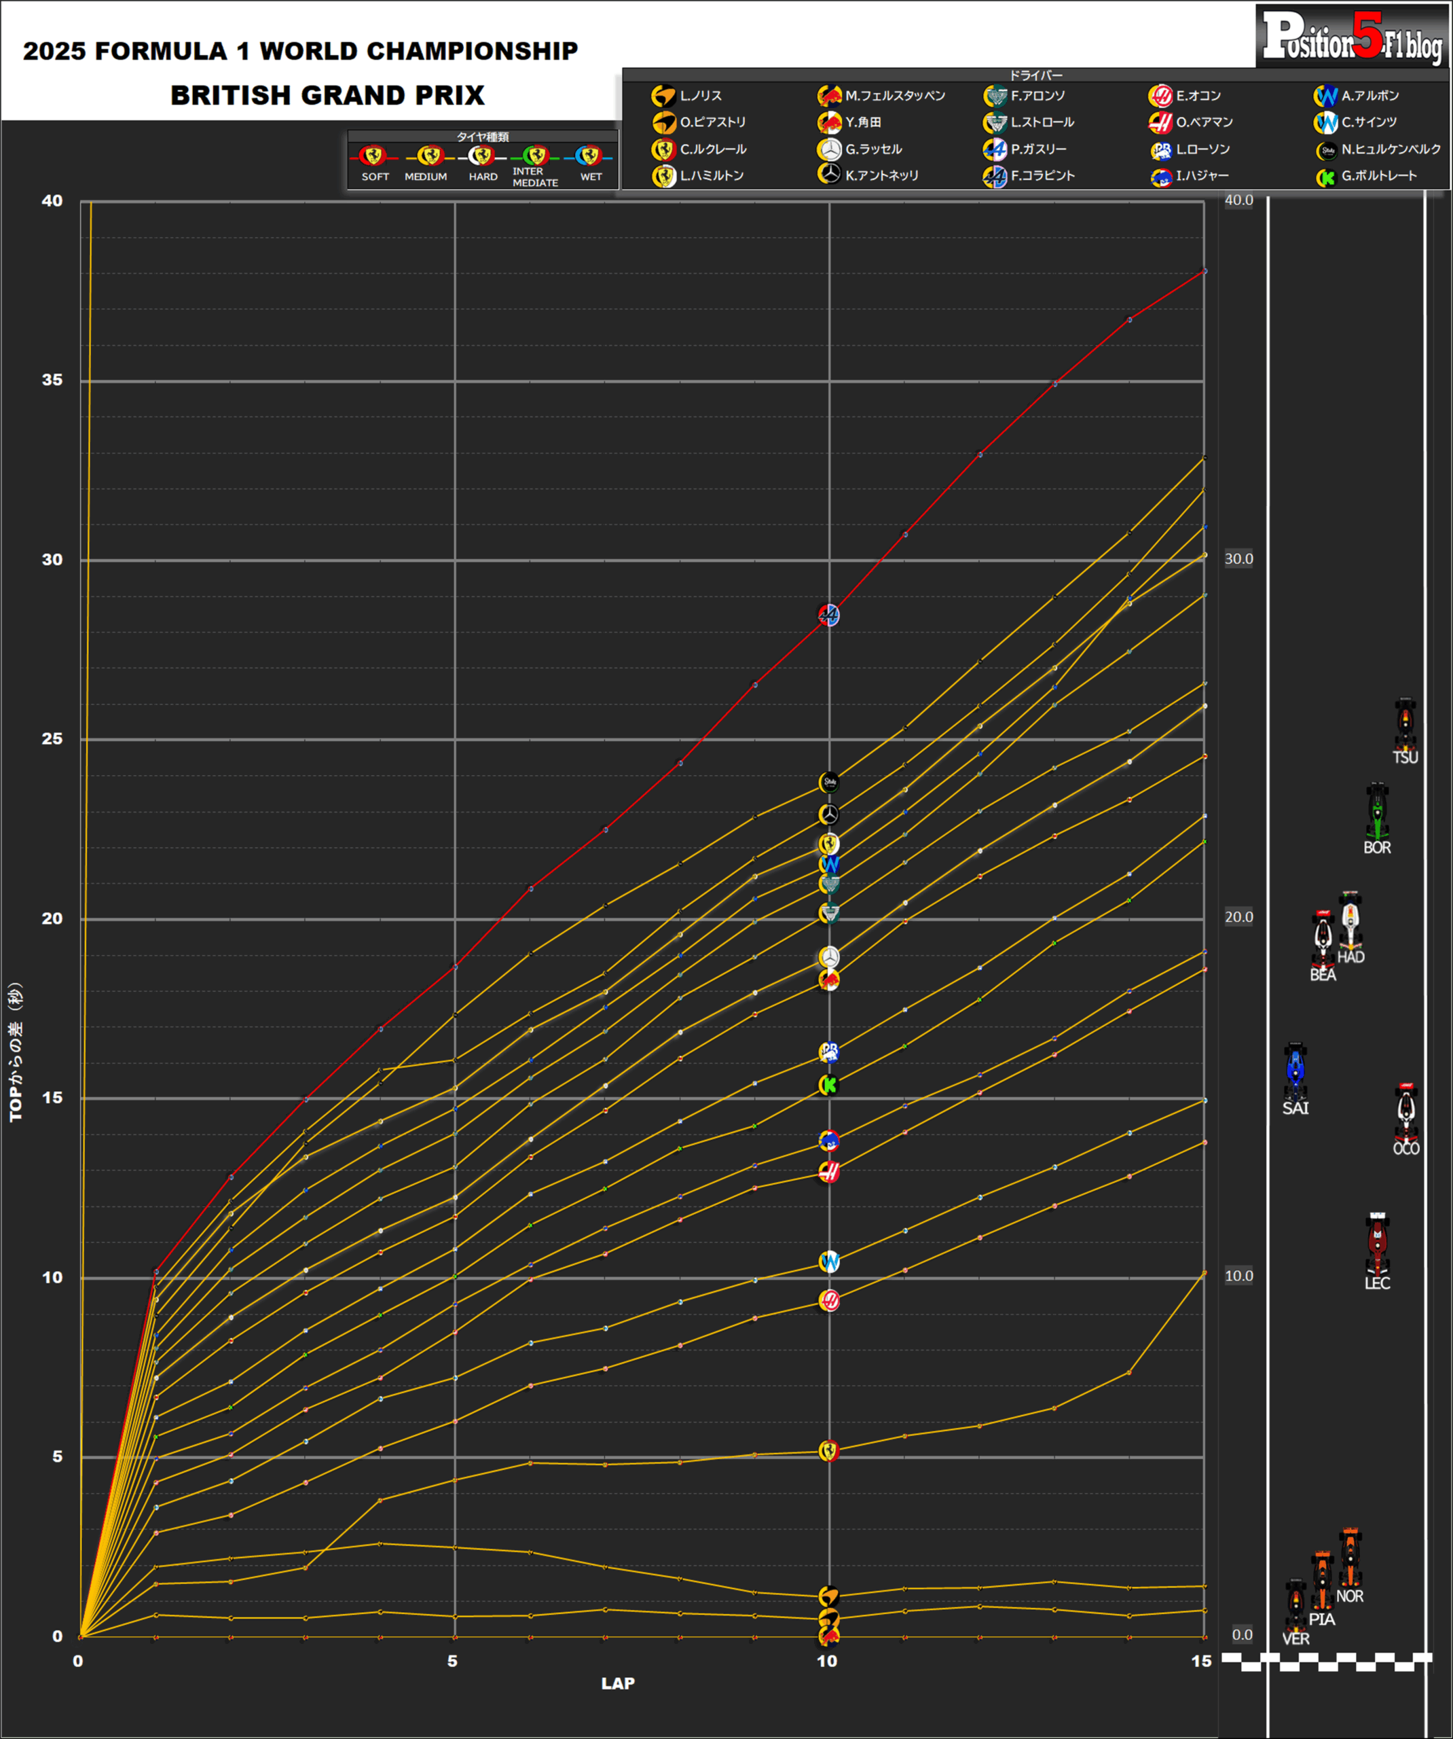Select the G.ボルトレート Kick legend icon
The height and width of the screenshot is (1739, 1453).
[x=1326, y=177]
